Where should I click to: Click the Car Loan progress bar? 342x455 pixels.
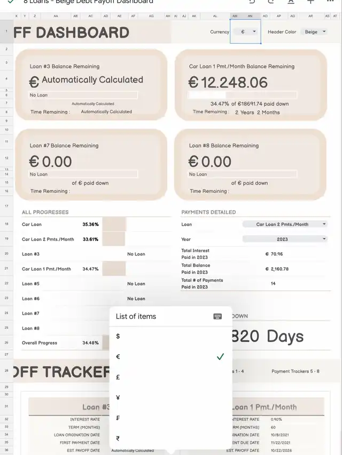[114, 225]
